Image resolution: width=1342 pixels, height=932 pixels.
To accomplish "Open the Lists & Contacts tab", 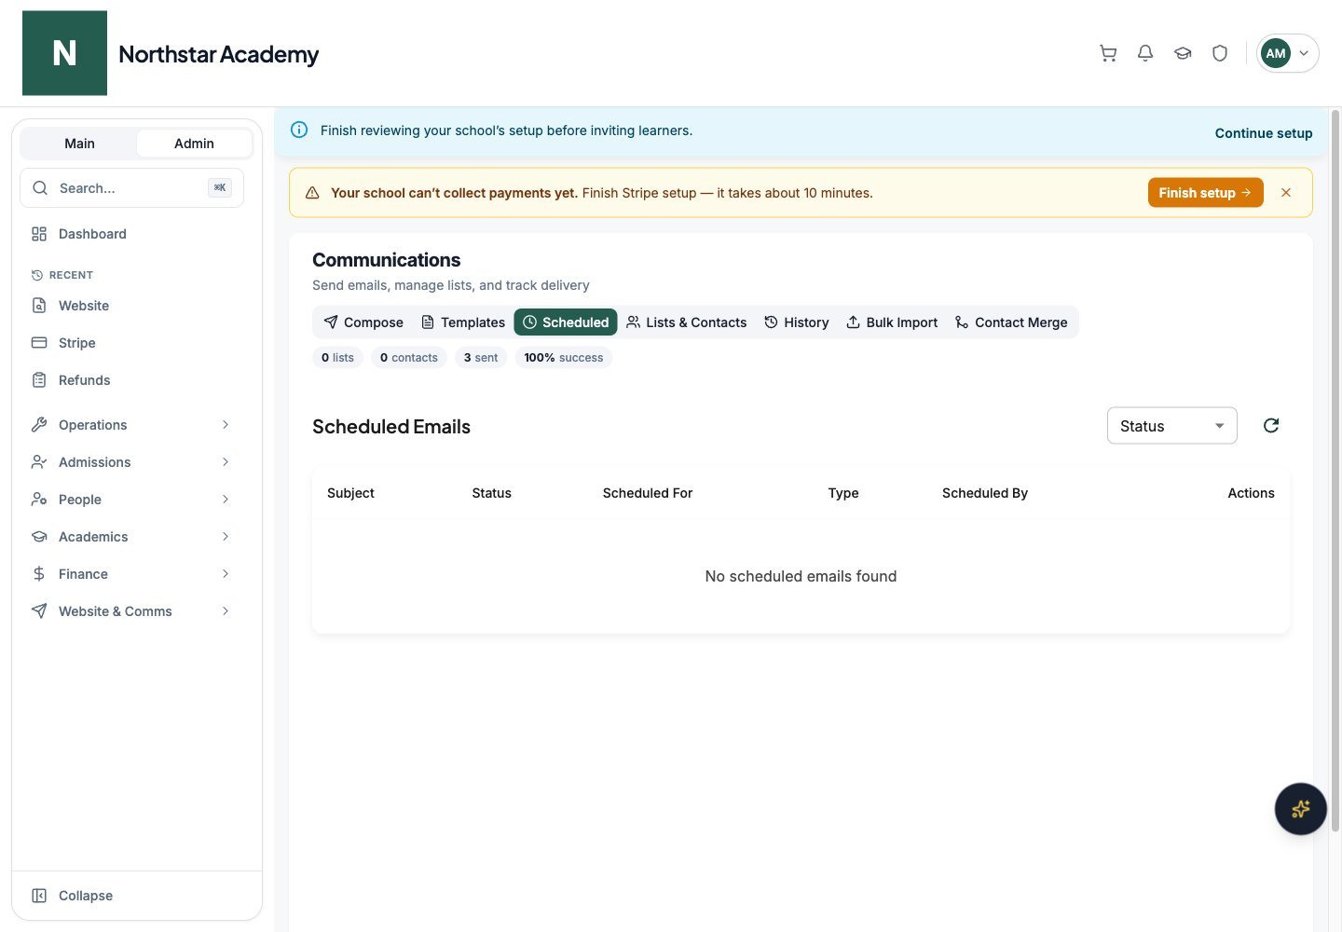I will point(687,322).
